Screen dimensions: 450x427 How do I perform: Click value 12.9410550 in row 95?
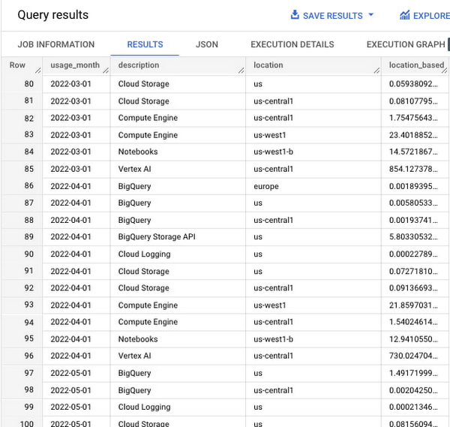tap(413, 339)
